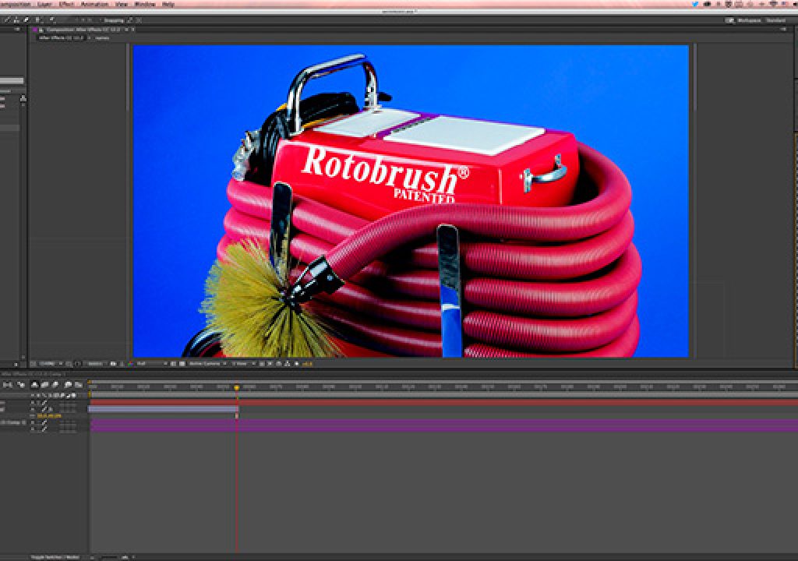The width and height of the screenshot is (798, 561).
Task: Open the Brainstorm icon in the timeline
Action: (x=68, y=385)
